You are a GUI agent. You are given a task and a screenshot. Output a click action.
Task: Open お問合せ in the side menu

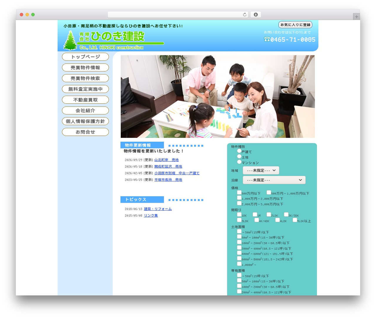click(85, 132)
